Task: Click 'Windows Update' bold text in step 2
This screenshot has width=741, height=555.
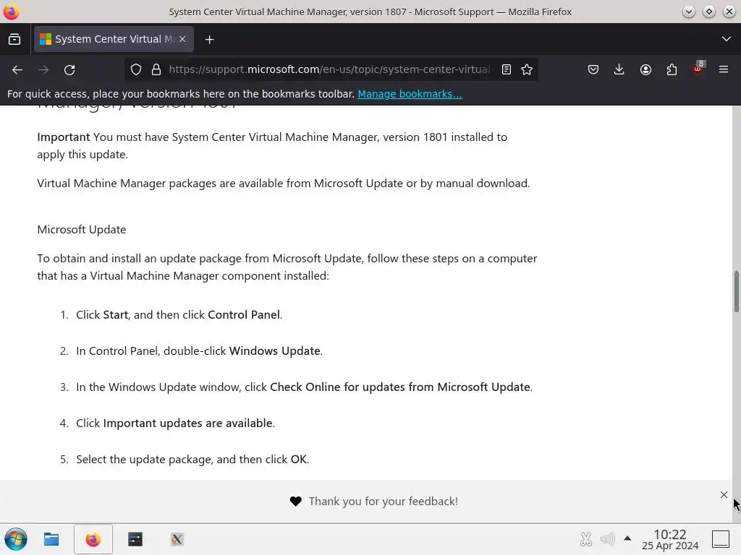Action: [274, 351]
